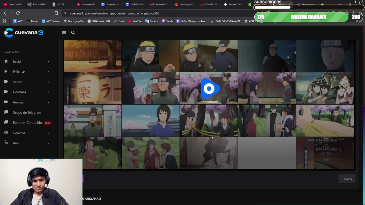365x205 pixels.
Task: Open the Gmail bookmark
Action: (x=119, y=21)
